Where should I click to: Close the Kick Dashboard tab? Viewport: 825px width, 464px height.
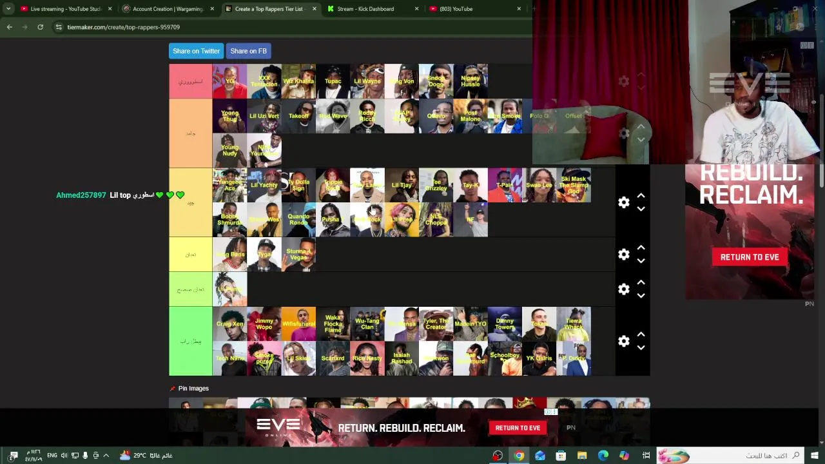point(416,9)
